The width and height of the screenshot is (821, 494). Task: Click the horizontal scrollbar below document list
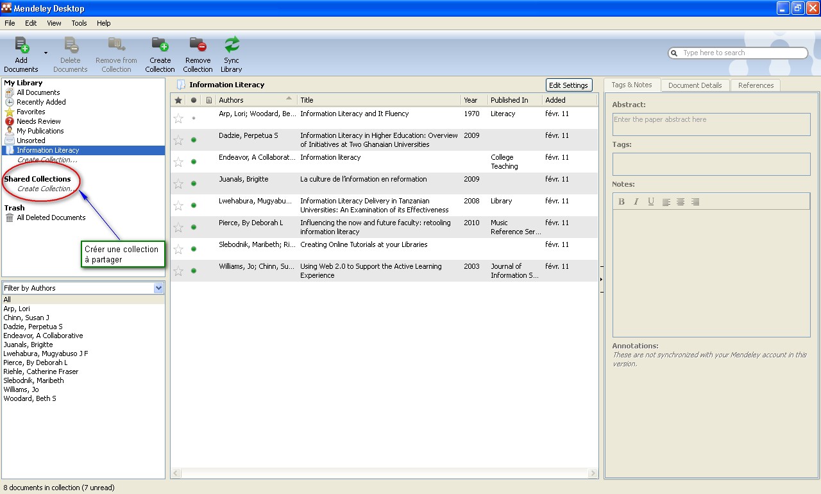click(384, 474)
